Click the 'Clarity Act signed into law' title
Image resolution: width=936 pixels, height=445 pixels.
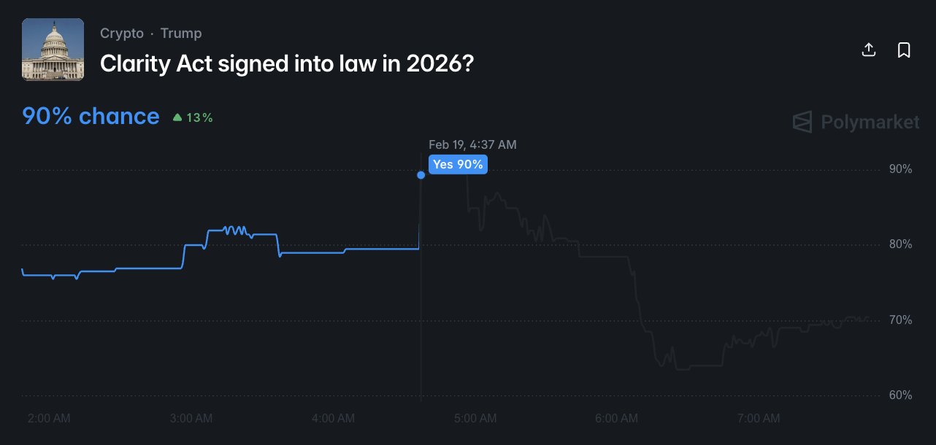[288, 63]
